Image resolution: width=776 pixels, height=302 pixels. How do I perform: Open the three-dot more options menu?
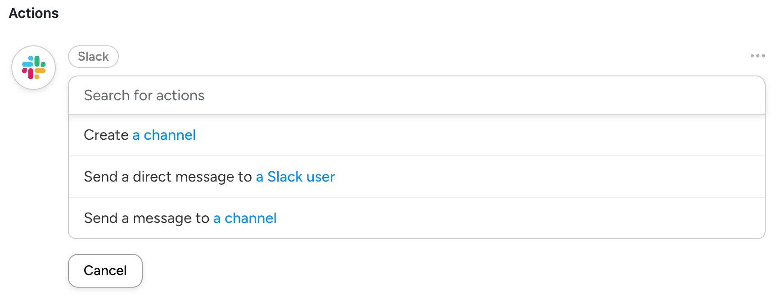pos(758,56)
